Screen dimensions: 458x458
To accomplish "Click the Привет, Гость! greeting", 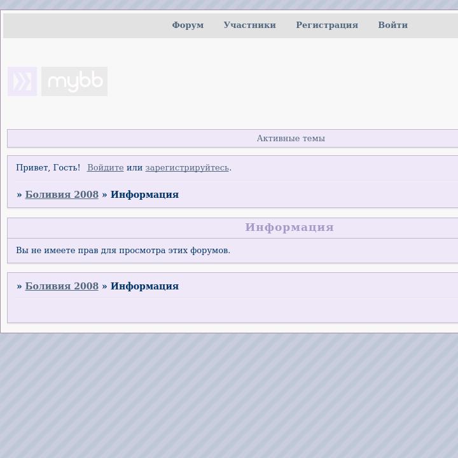I will coord(48,168).
